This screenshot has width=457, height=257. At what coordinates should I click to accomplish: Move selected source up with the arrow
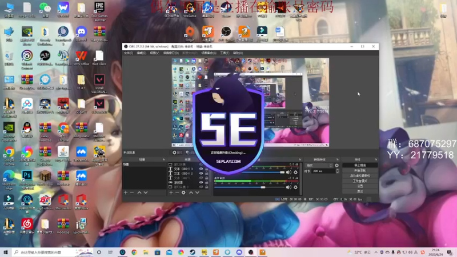[x=191, y=192]
